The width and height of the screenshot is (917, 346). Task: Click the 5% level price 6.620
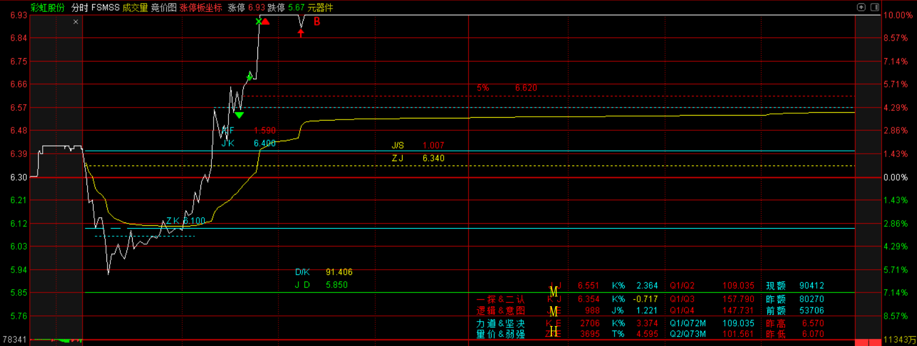click(526, 88)
